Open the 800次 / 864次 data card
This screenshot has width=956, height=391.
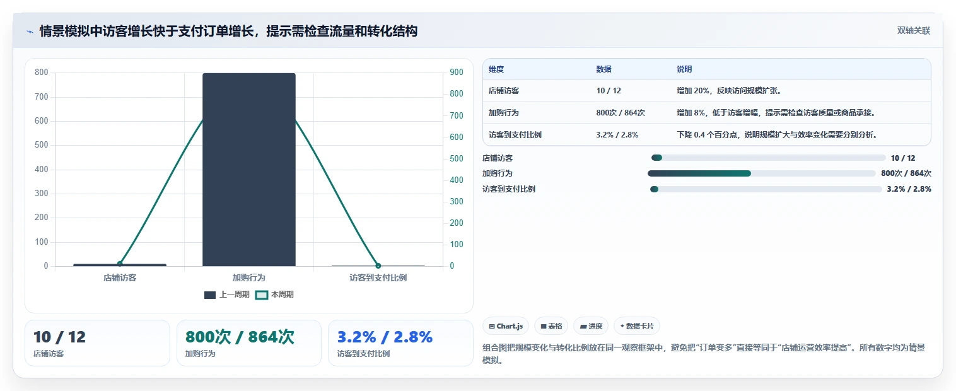click(x=249, y=343)
